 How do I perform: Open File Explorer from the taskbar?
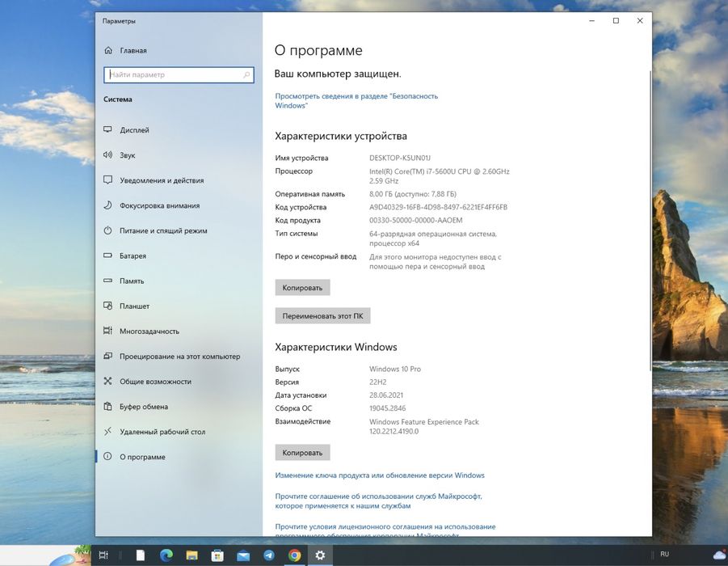[191, 555]
